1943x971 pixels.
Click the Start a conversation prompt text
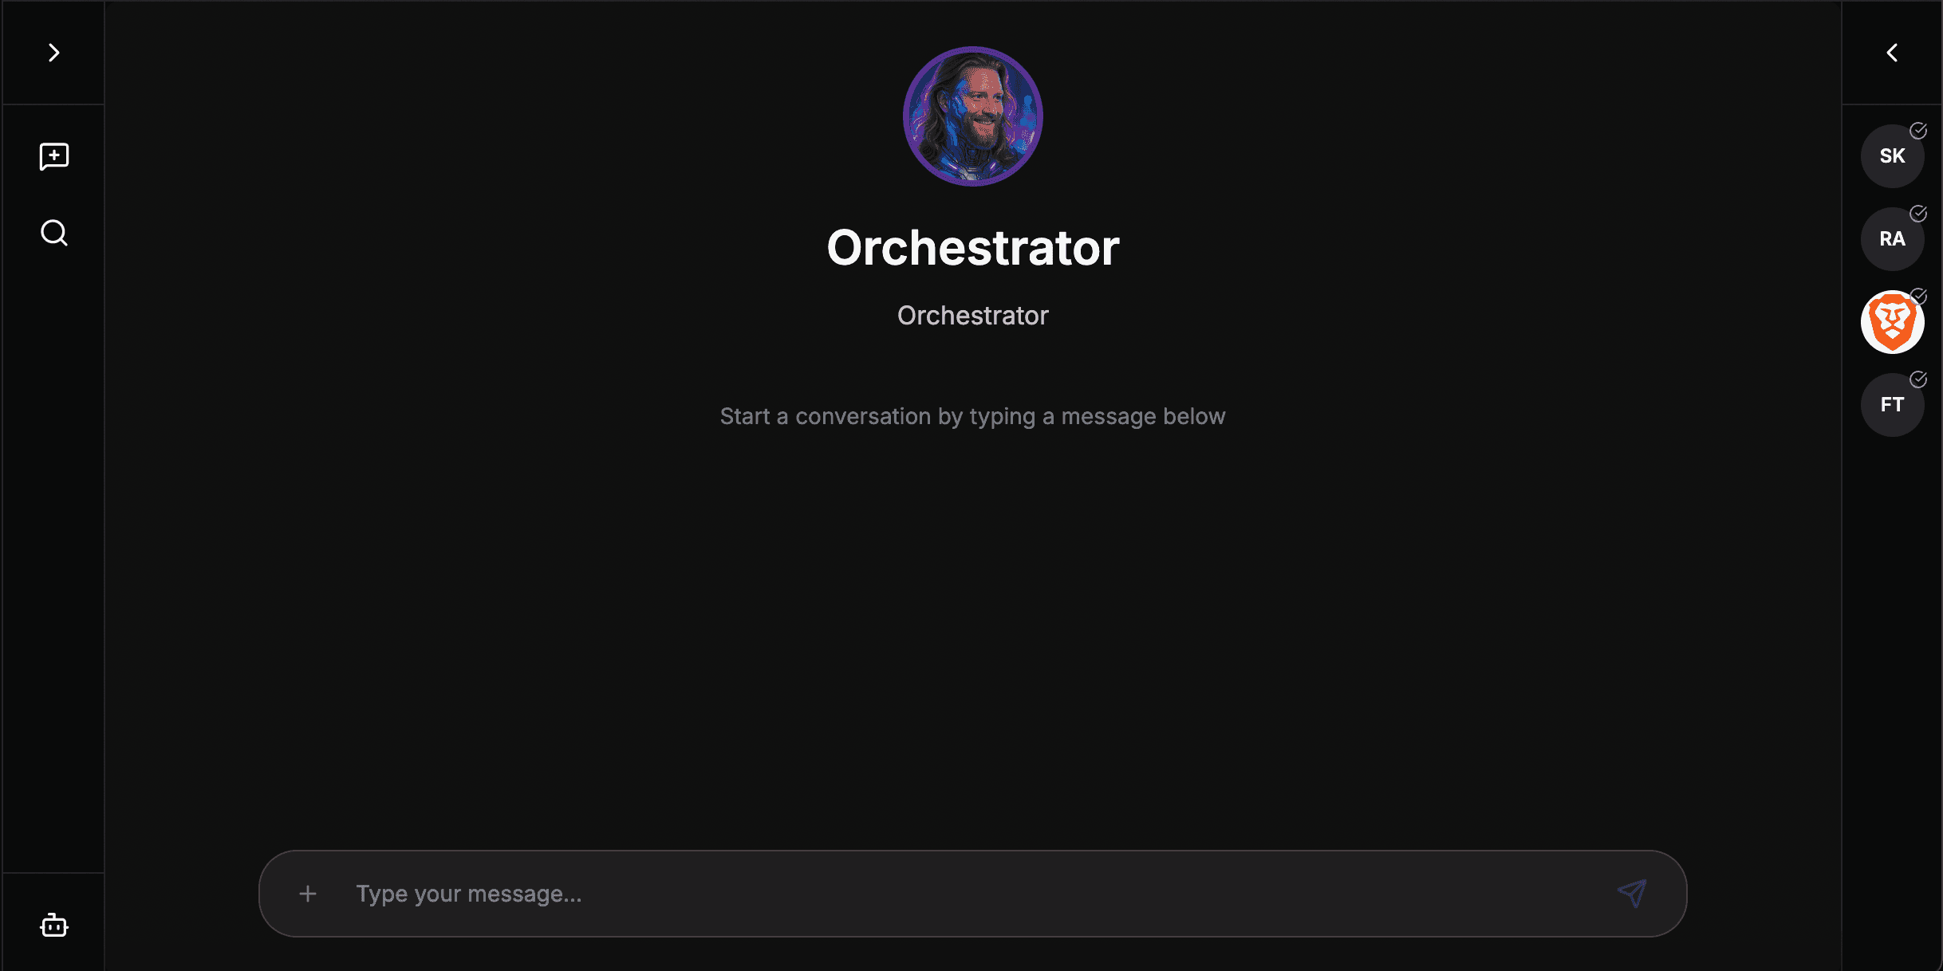coord(972,415)
